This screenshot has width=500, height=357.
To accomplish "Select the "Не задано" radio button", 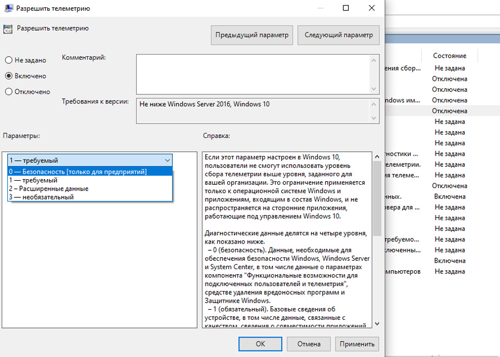I will 8,60.
